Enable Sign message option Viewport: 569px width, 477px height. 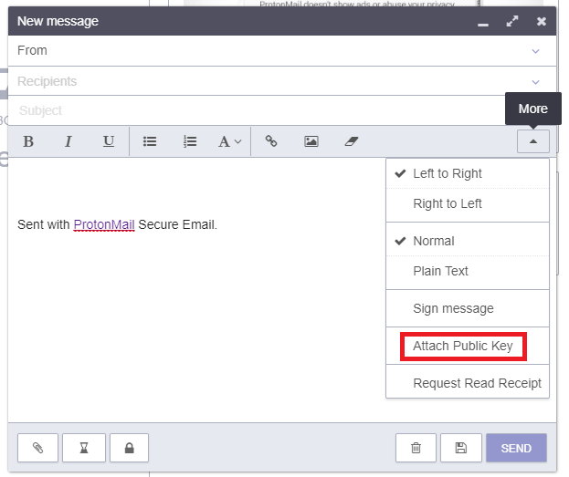click(x=468, y=308)
